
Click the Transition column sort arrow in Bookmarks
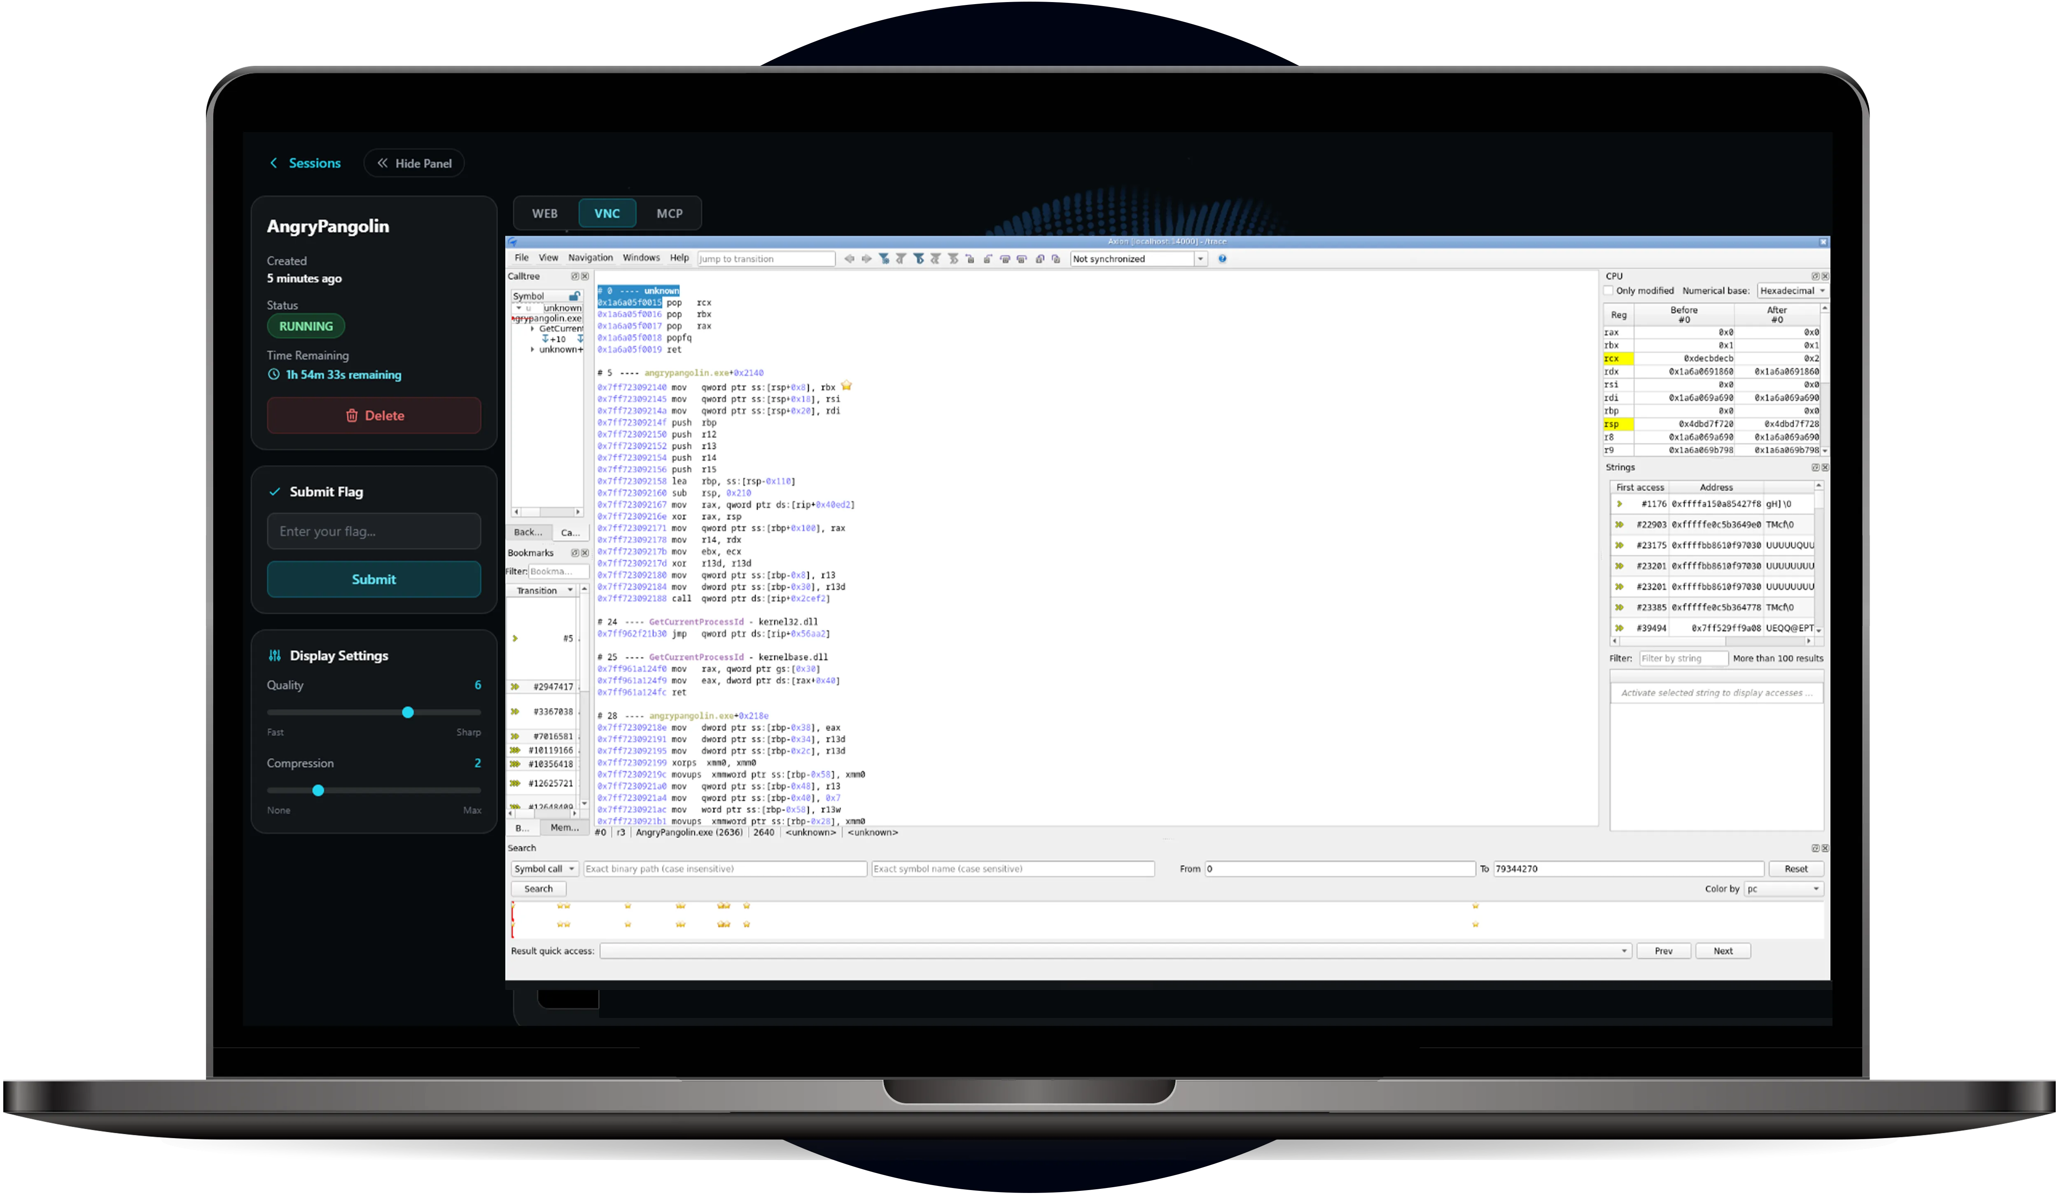click(x=570, y=590)
